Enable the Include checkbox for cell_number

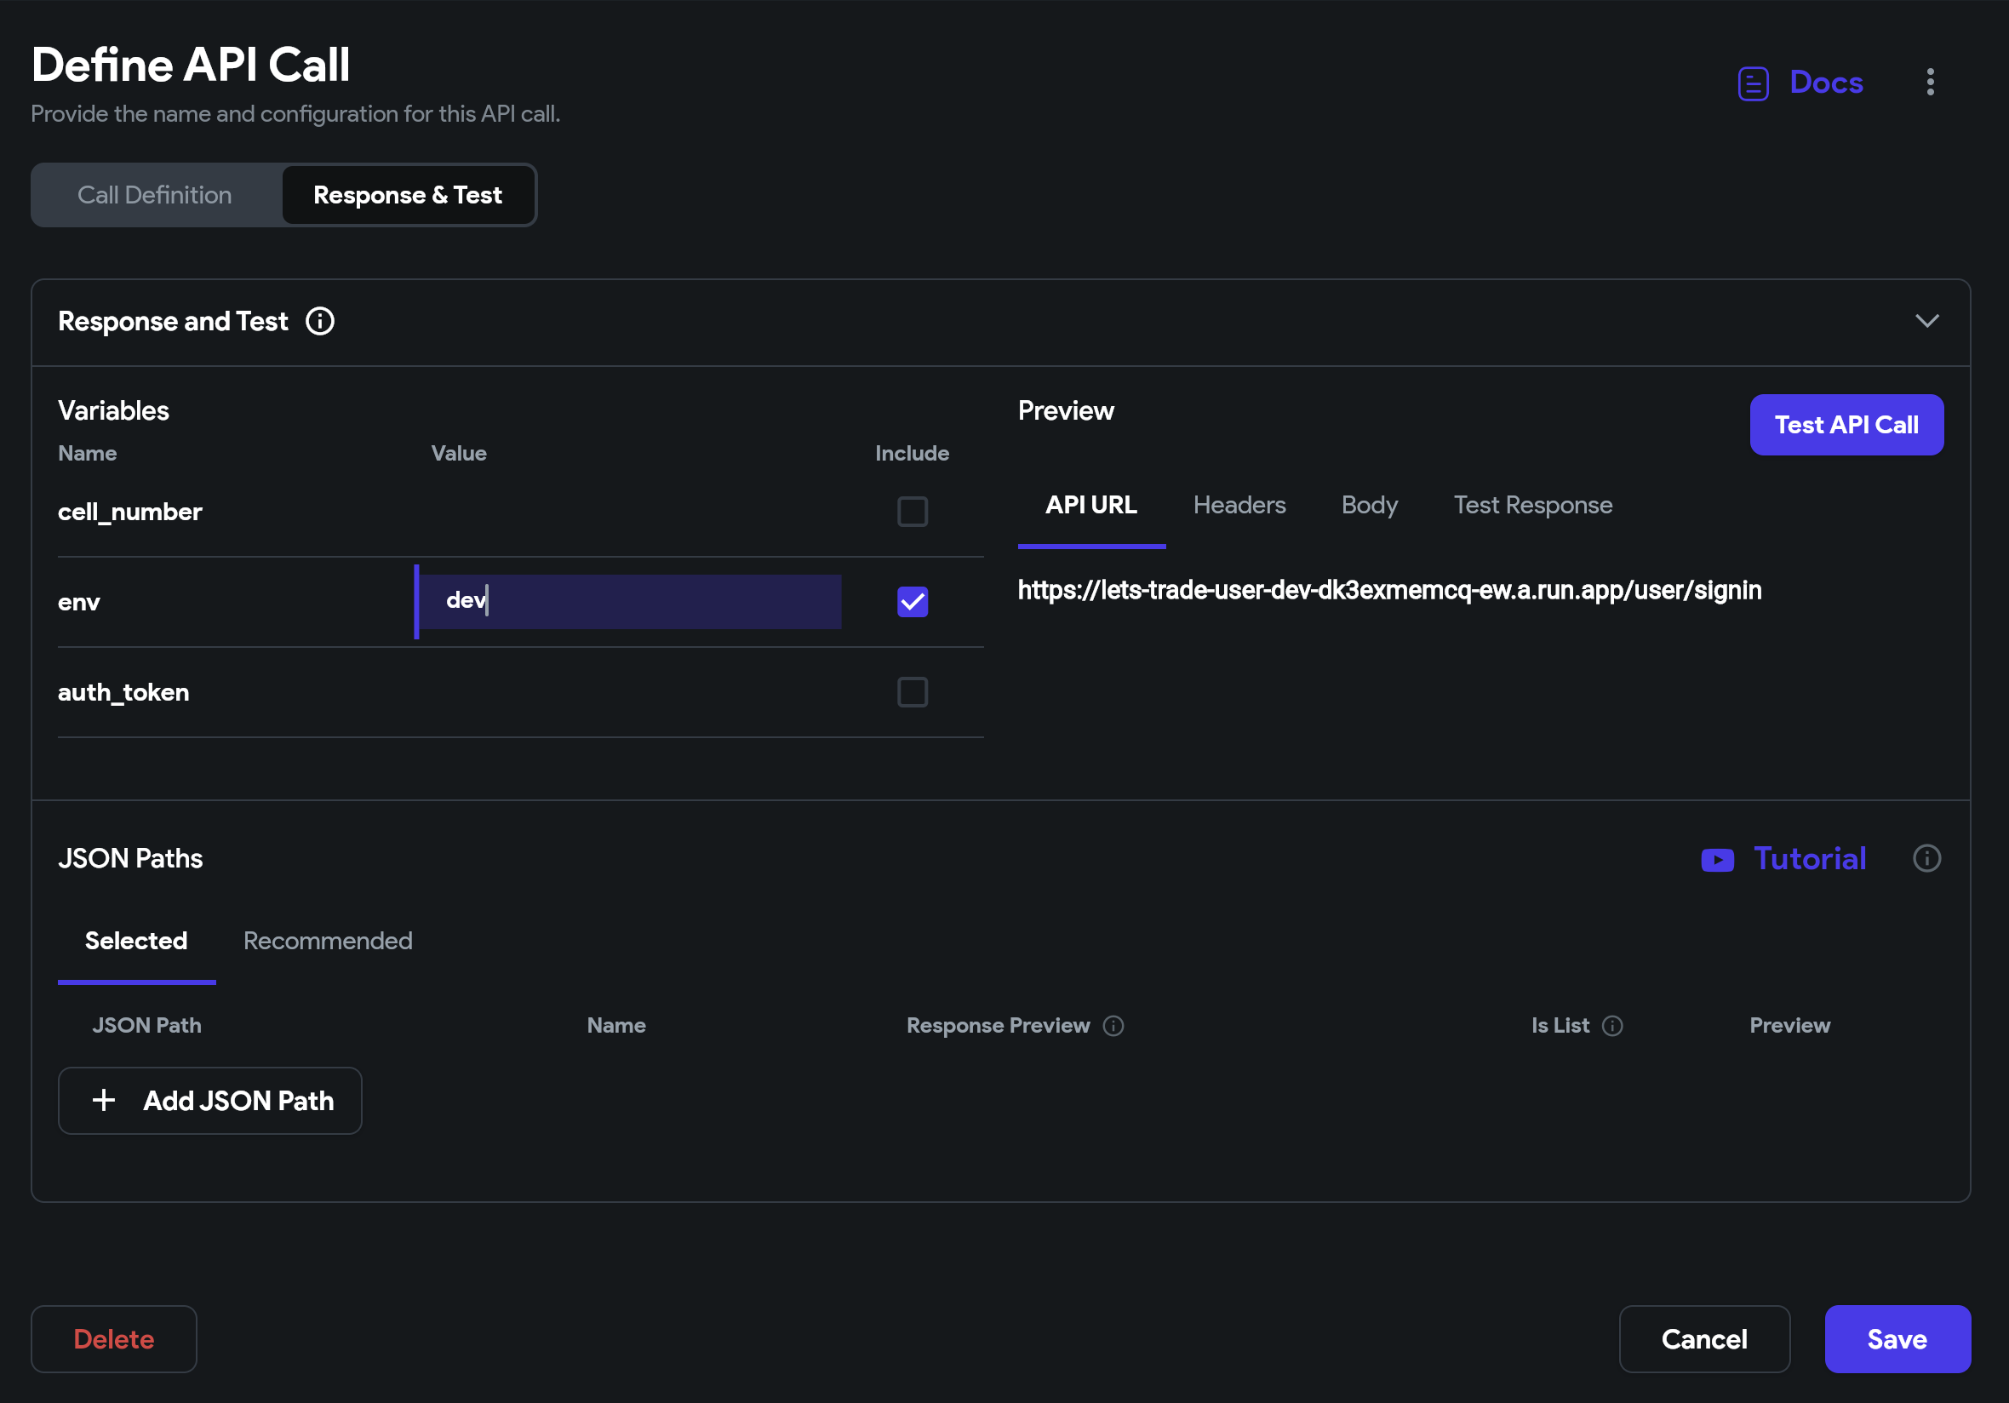(912, 512)
